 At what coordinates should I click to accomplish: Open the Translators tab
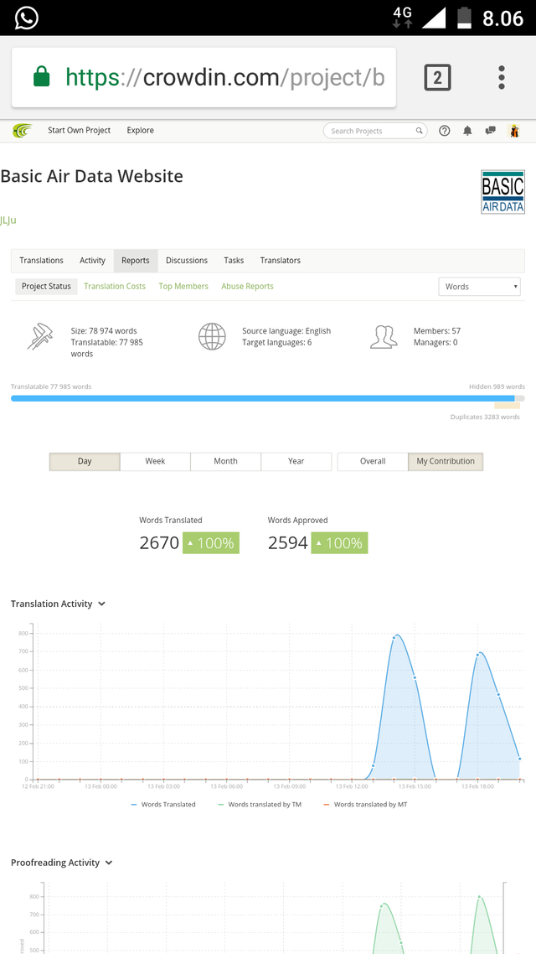281,261
